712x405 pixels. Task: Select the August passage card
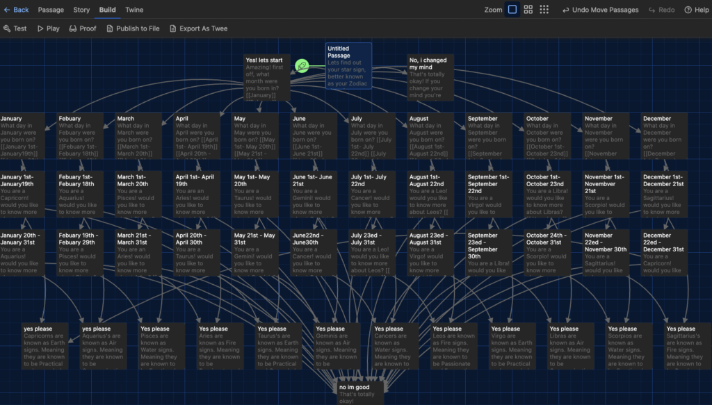(x=430, y=136)
